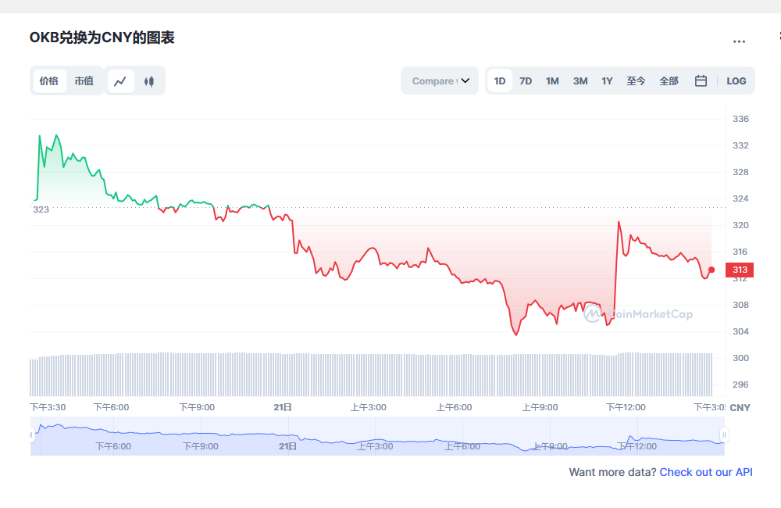The height and width of the screenshot is (508, 781).
Task: Select the line chart type icon
Action: [120, 80]
